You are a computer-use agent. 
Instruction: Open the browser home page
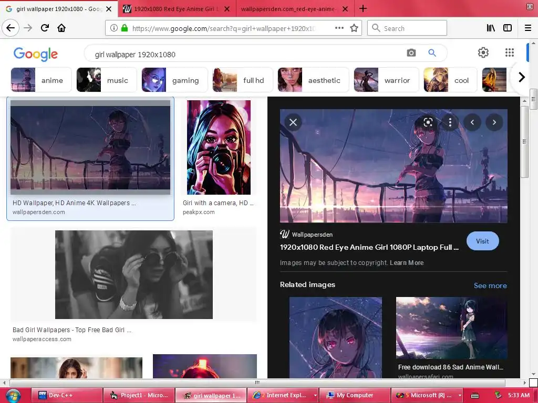pyautogui.click(x=61, y=28)
